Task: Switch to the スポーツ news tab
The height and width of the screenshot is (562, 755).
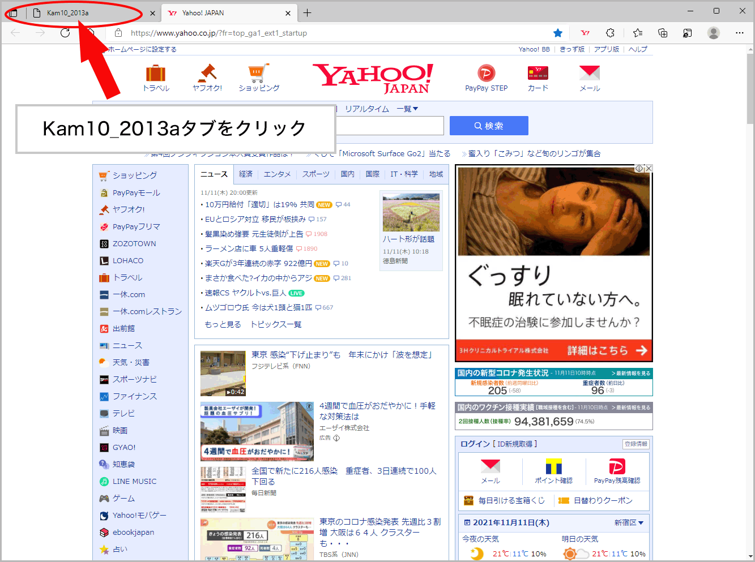Action: pos(315,174)
